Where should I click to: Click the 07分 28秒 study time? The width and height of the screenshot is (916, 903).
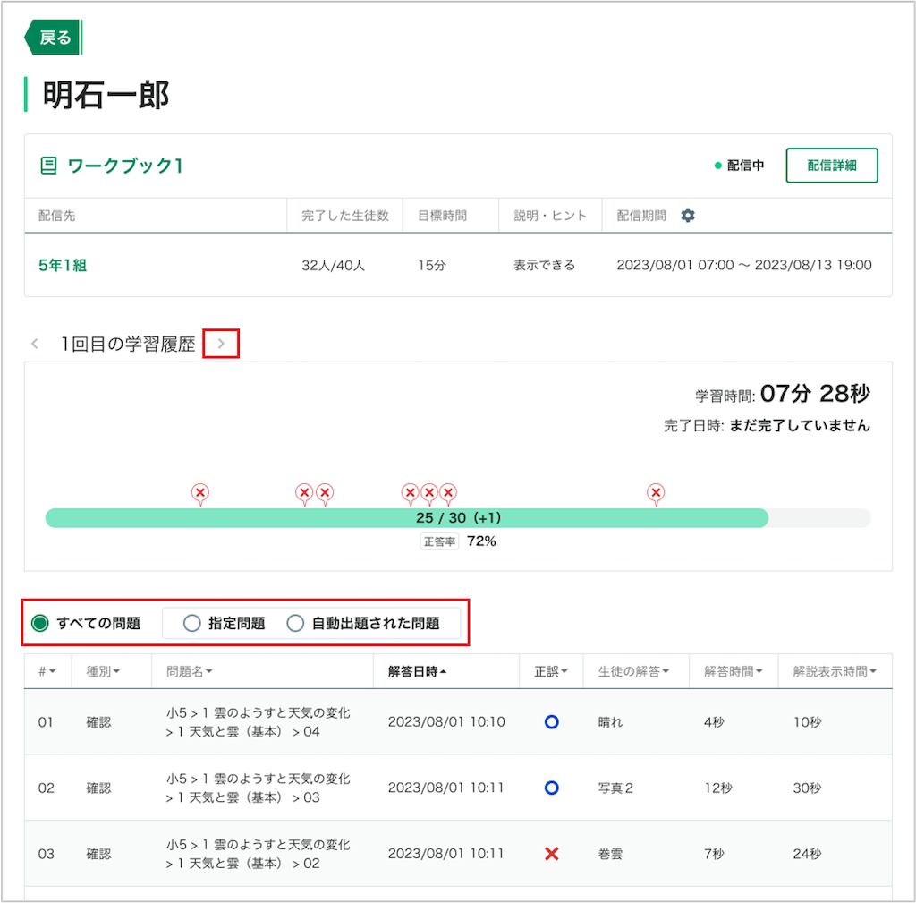click(815, 394)
